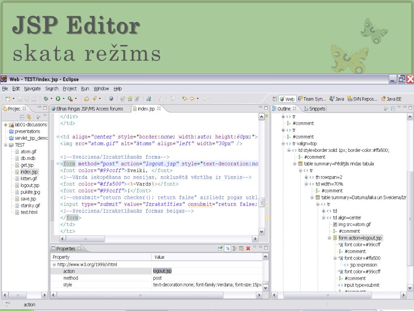Open Properties view menu dropdown triangle
This screenshot has height=311, width=414.
point(255,247)
